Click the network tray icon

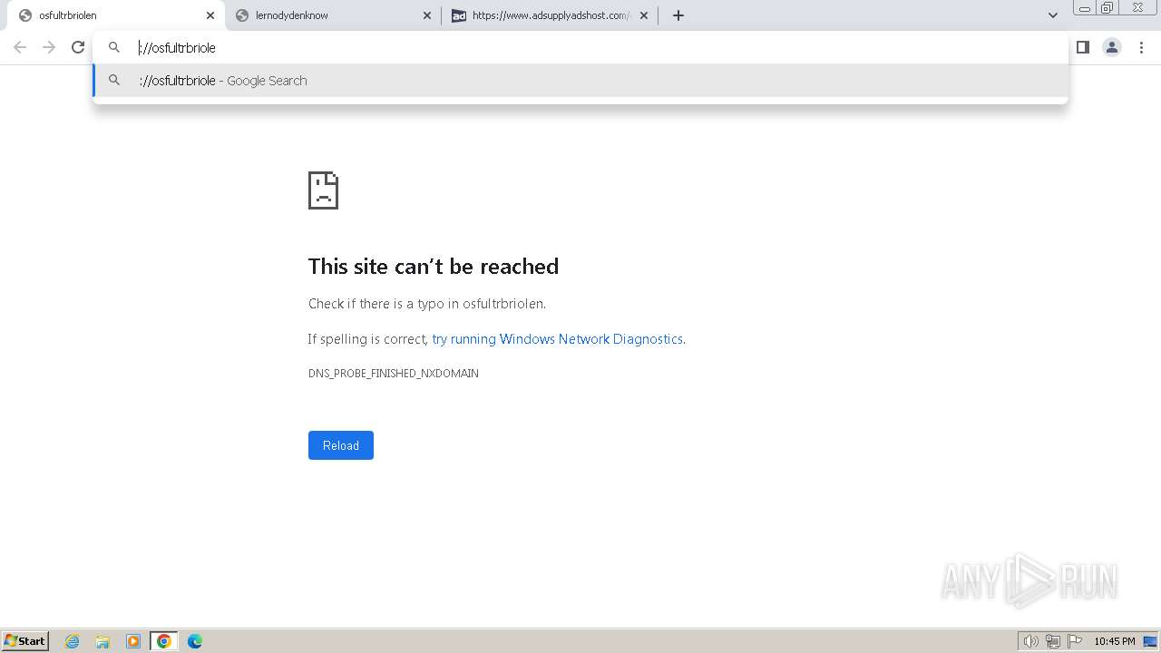1053,641
